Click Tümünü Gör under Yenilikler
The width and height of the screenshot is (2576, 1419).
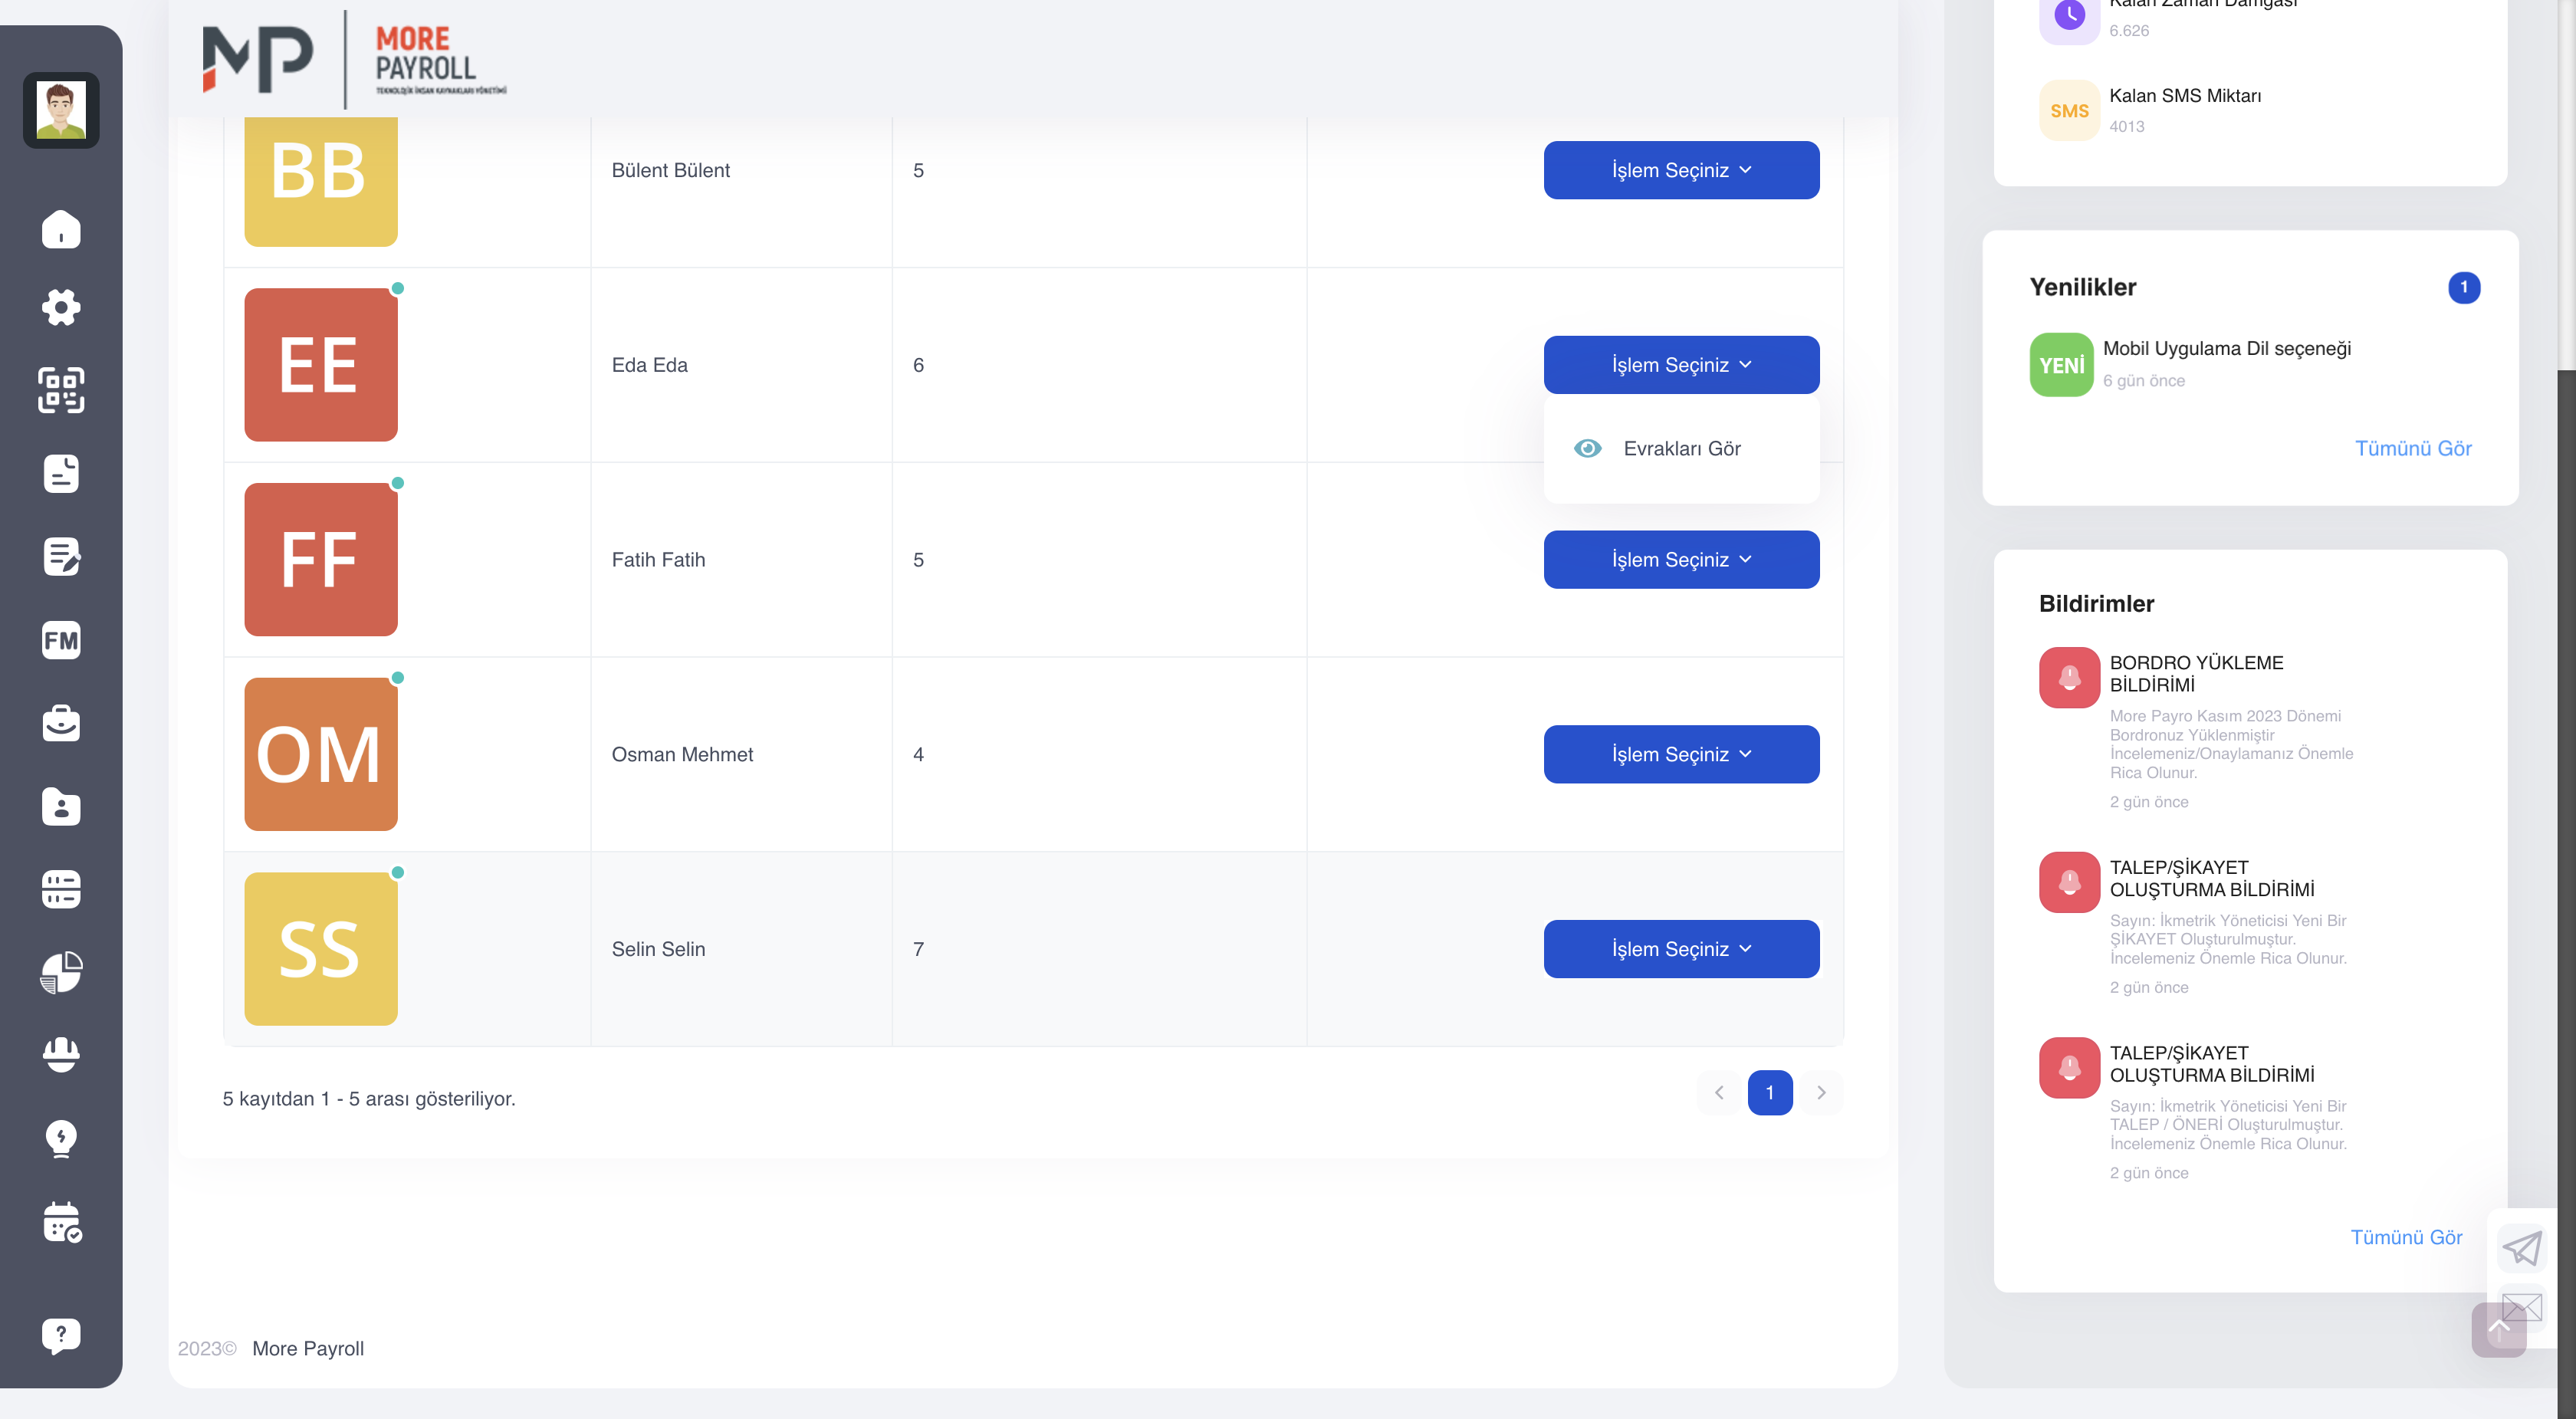tap(2412, 448)
